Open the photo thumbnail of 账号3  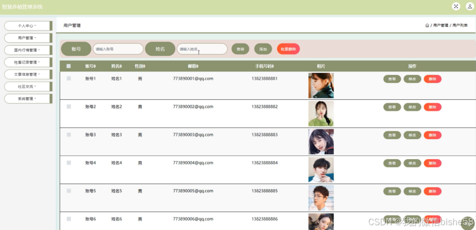[321, 142]
